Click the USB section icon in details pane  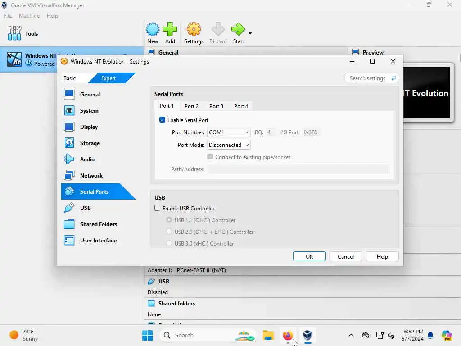[x=151, y=281]
